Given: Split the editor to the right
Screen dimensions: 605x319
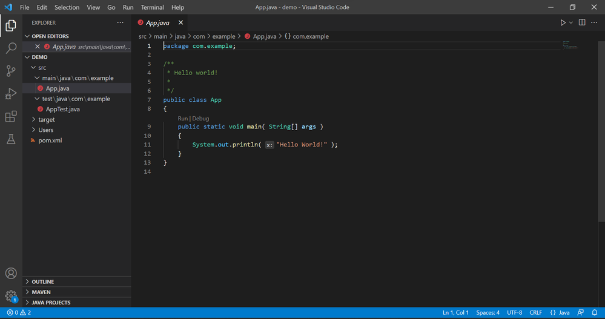Looking at the screenshot, I should pyautogui.click(x=582, y=22).
